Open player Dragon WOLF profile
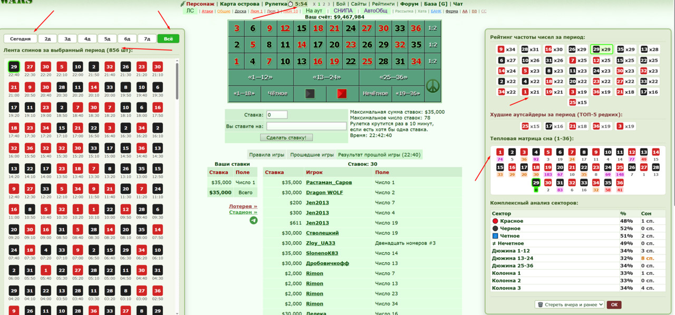The image size is (675, 315). pos(324,192)
